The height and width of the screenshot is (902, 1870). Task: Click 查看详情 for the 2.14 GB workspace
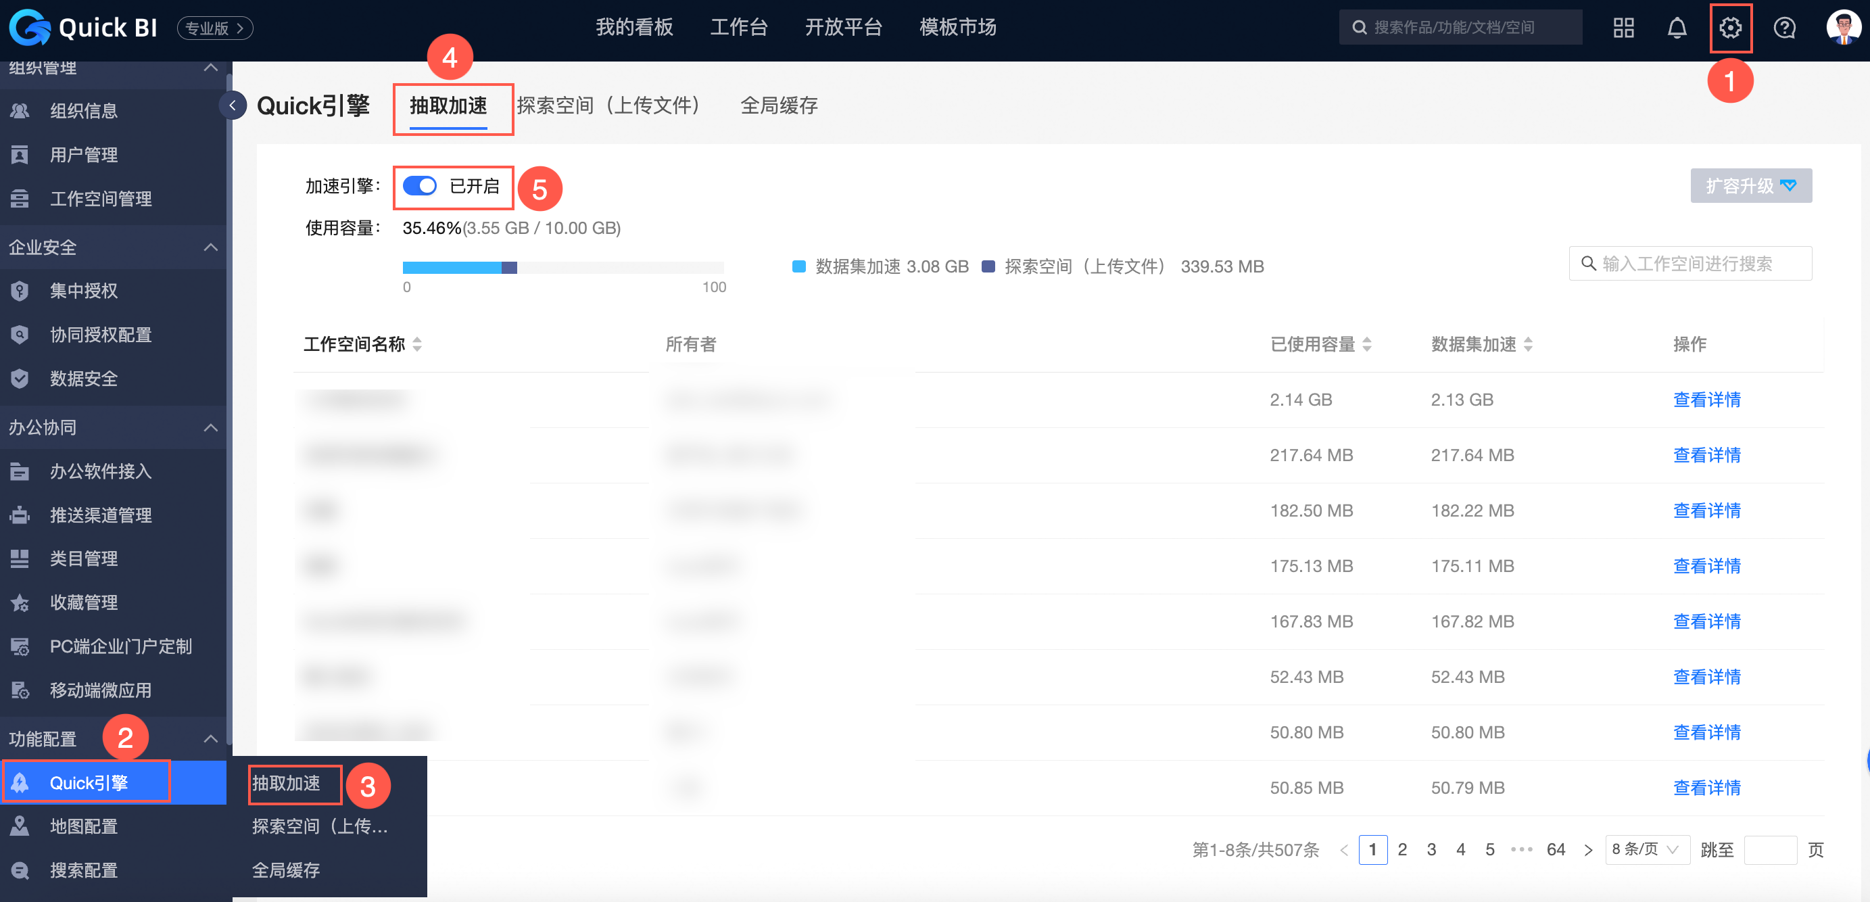1706,399
